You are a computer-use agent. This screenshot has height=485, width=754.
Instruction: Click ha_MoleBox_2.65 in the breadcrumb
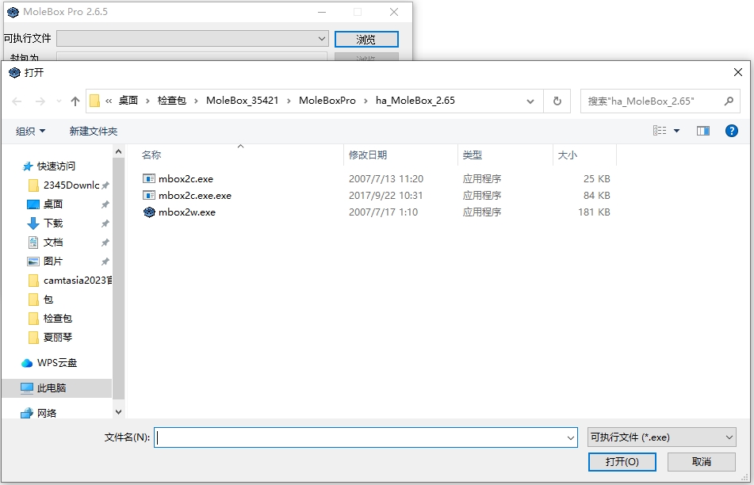pos(415,101)
